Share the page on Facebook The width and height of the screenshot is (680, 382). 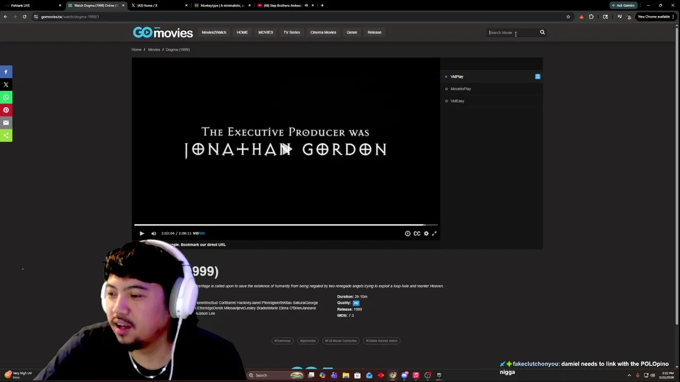click(x=6, y=72)
